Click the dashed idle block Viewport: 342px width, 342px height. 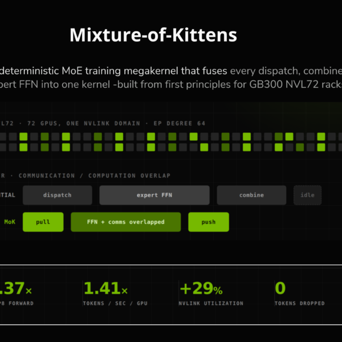click(307, 195)
